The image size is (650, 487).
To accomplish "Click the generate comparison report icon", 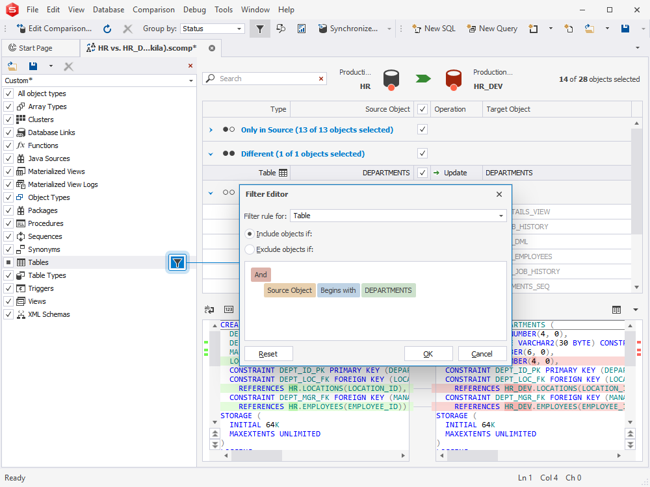I will pos(302,29).
